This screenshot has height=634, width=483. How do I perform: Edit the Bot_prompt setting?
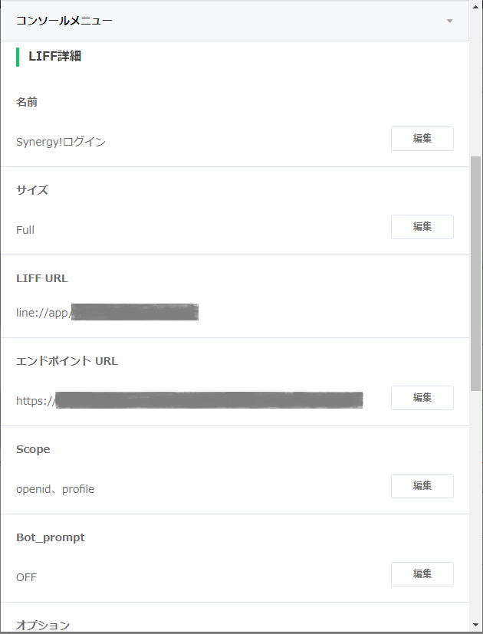click(x=422, y=574)
